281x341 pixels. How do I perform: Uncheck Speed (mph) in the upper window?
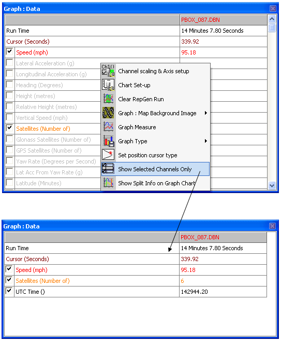[9, 52]
